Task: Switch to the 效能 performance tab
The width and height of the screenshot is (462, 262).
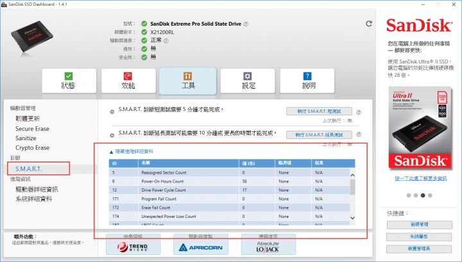Action: (128, 81)
